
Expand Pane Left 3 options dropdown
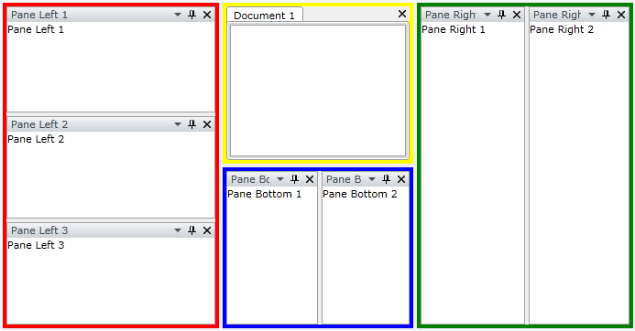[178, 230]
